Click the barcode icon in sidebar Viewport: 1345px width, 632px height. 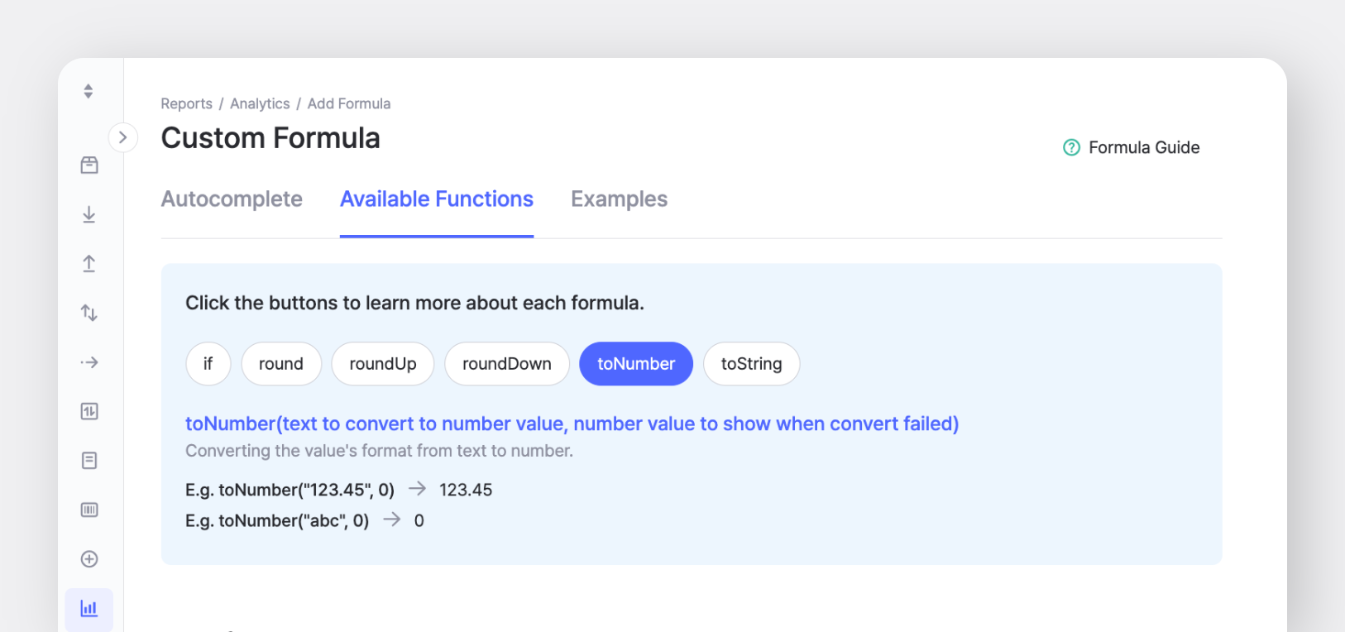pyautogui.click(x=89, y=510)
